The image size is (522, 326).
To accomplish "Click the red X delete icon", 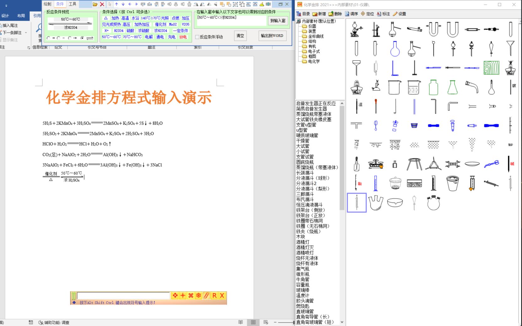I will [x=102, y=4].
